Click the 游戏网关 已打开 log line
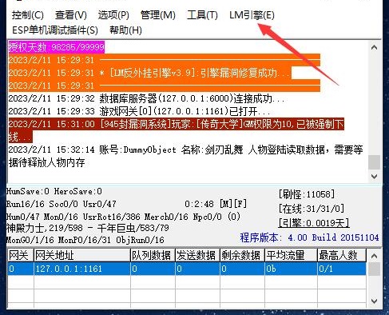Image resolution: width=389 pixels, height=315 pixels. [x=139, y=111]
